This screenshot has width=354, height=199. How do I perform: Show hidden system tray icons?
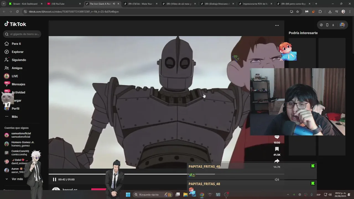coord(288,195)
